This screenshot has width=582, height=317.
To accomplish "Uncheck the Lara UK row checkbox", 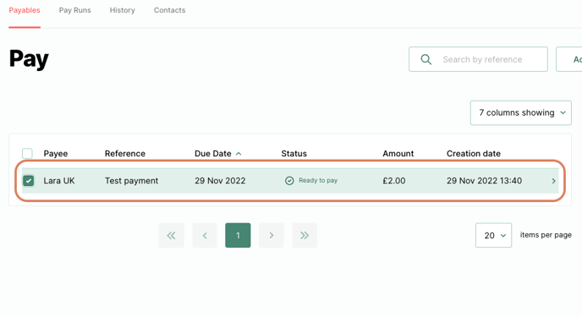I will (x=28, y=181).
